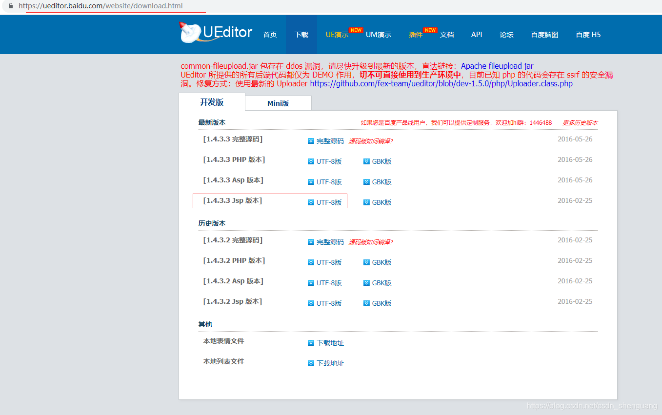
Task: Click the lock icon in address bar
Action: pyautogui.click(x=10, y=6)
